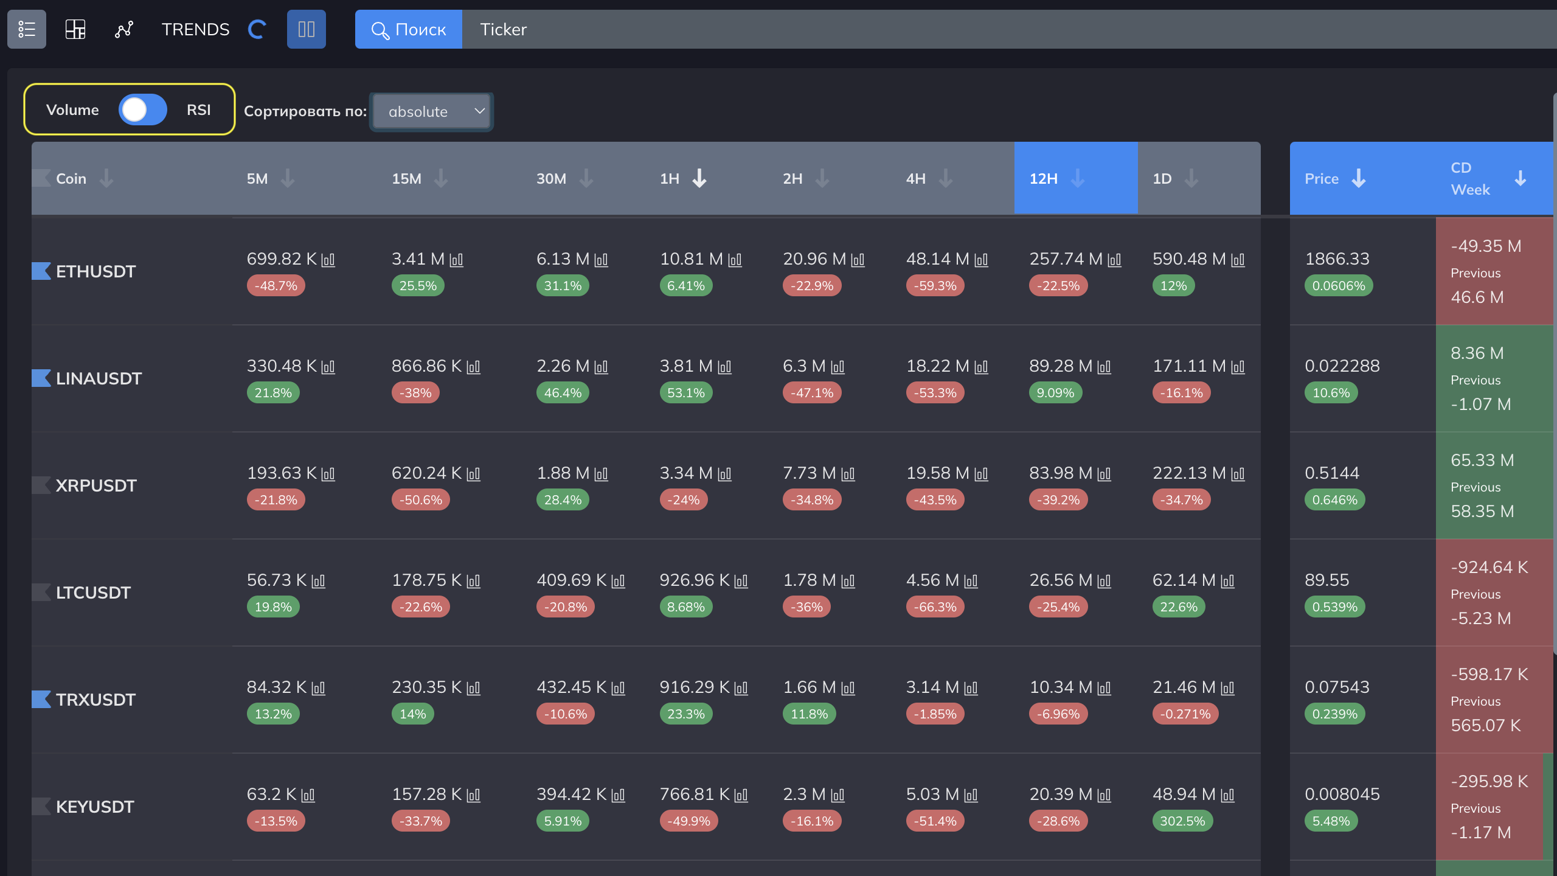Screen dimensions: 1557x876
Task: Sort by the 2H column
Action: (822, 178)
